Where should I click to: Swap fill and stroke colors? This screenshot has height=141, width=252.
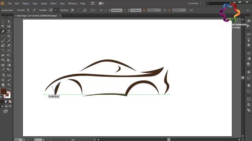[9, 89]
